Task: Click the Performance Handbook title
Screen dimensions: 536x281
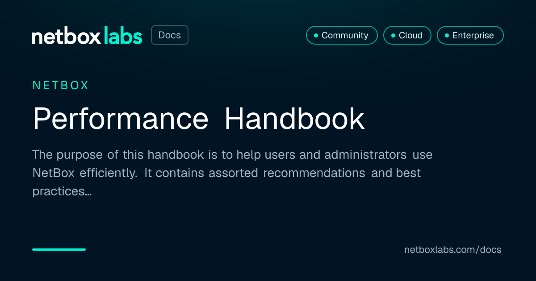Action: pyautogui.click(x=199, y=119)
